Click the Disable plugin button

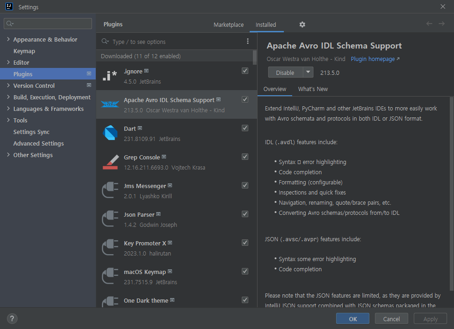point(286,73)
